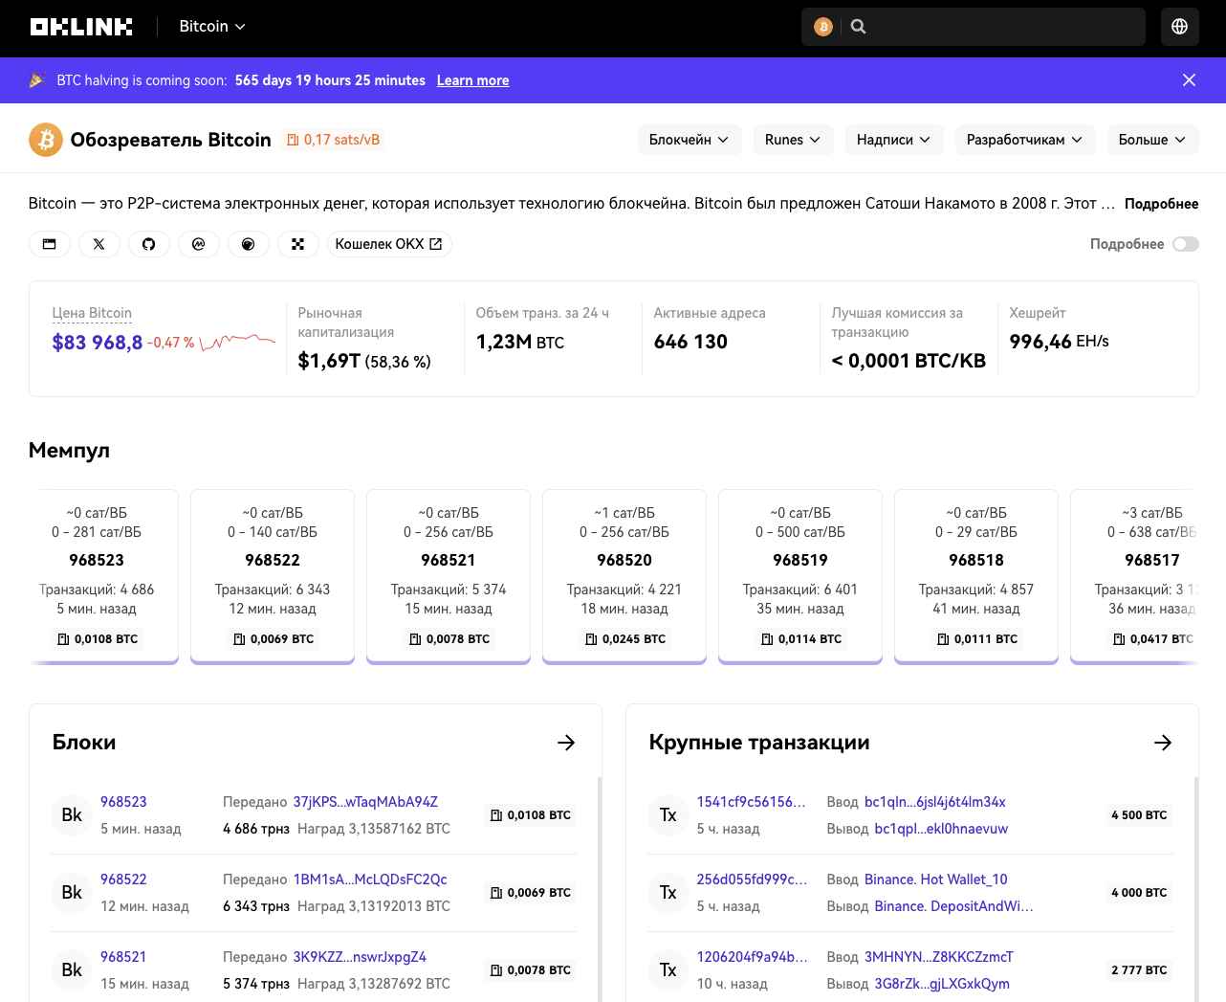This screenshot has width=1226, height=1002.
Task: Expand the Больше menu
Action: [x=1152, y=140]
